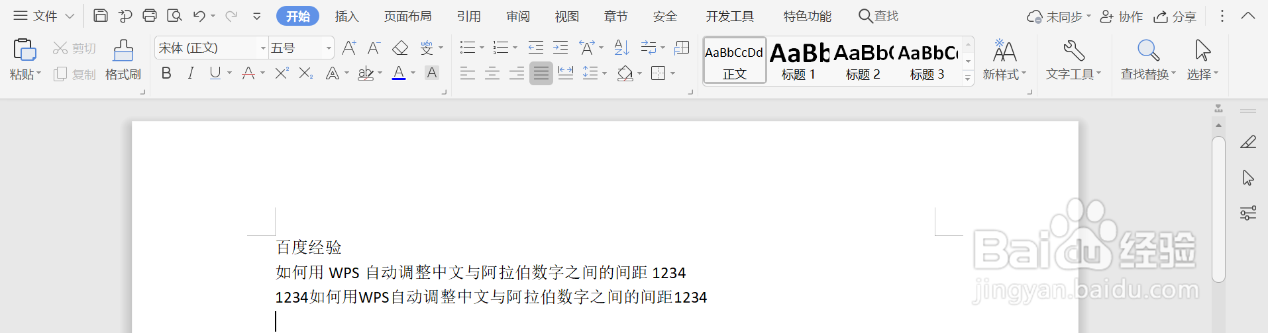This screenshot has height=333, width=1268.
Task: Select 标题 3 style
Action: click(927, 61)
